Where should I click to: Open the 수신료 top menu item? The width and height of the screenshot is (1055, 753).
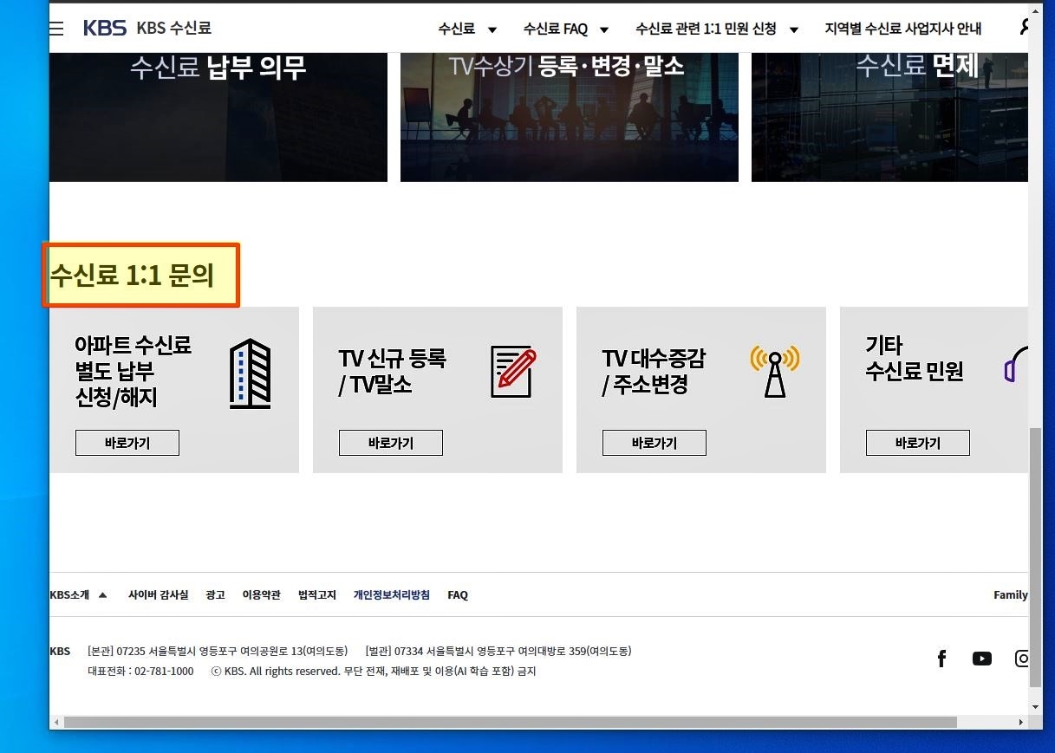pyautogui.click(x=456, y=29)
